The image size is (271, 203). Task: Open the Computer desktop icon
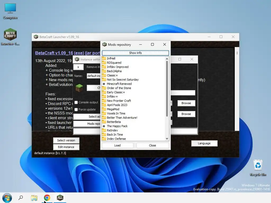(x=10, y=11)
